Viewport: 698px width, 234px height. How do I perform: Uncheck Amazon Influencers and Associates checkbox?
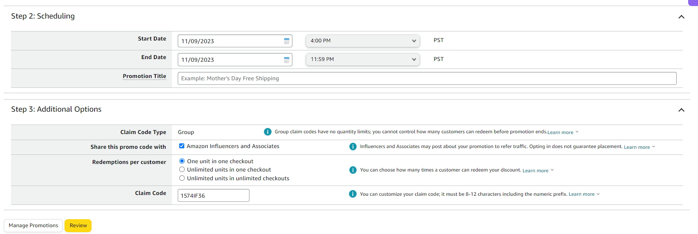click(182, 146)
